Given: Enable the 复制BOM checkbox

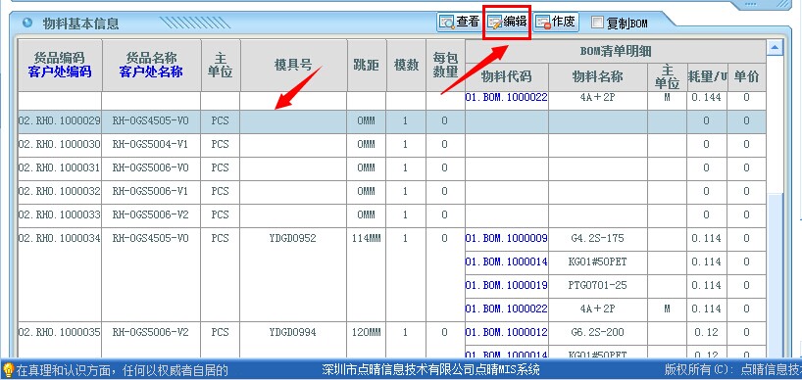Looking at the screenshot, I should pyautogui.click(x=597, y=23).
